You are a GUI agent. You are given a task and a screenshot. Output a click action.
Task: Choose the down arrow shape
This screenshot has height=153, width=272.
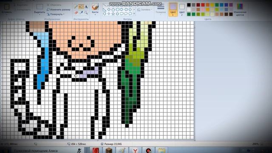105,14
